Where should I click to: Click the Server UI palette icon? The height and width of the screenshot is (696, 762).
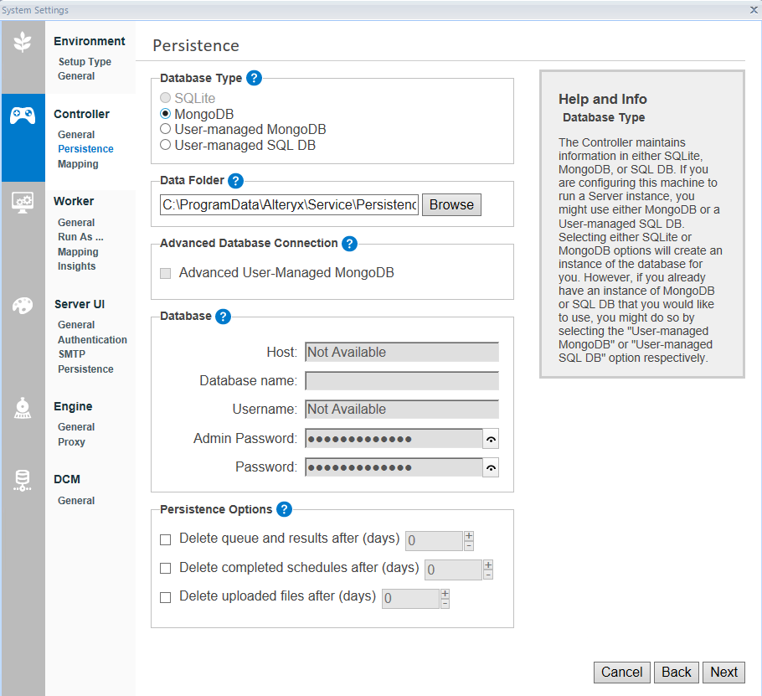click(x=23, y=306)
